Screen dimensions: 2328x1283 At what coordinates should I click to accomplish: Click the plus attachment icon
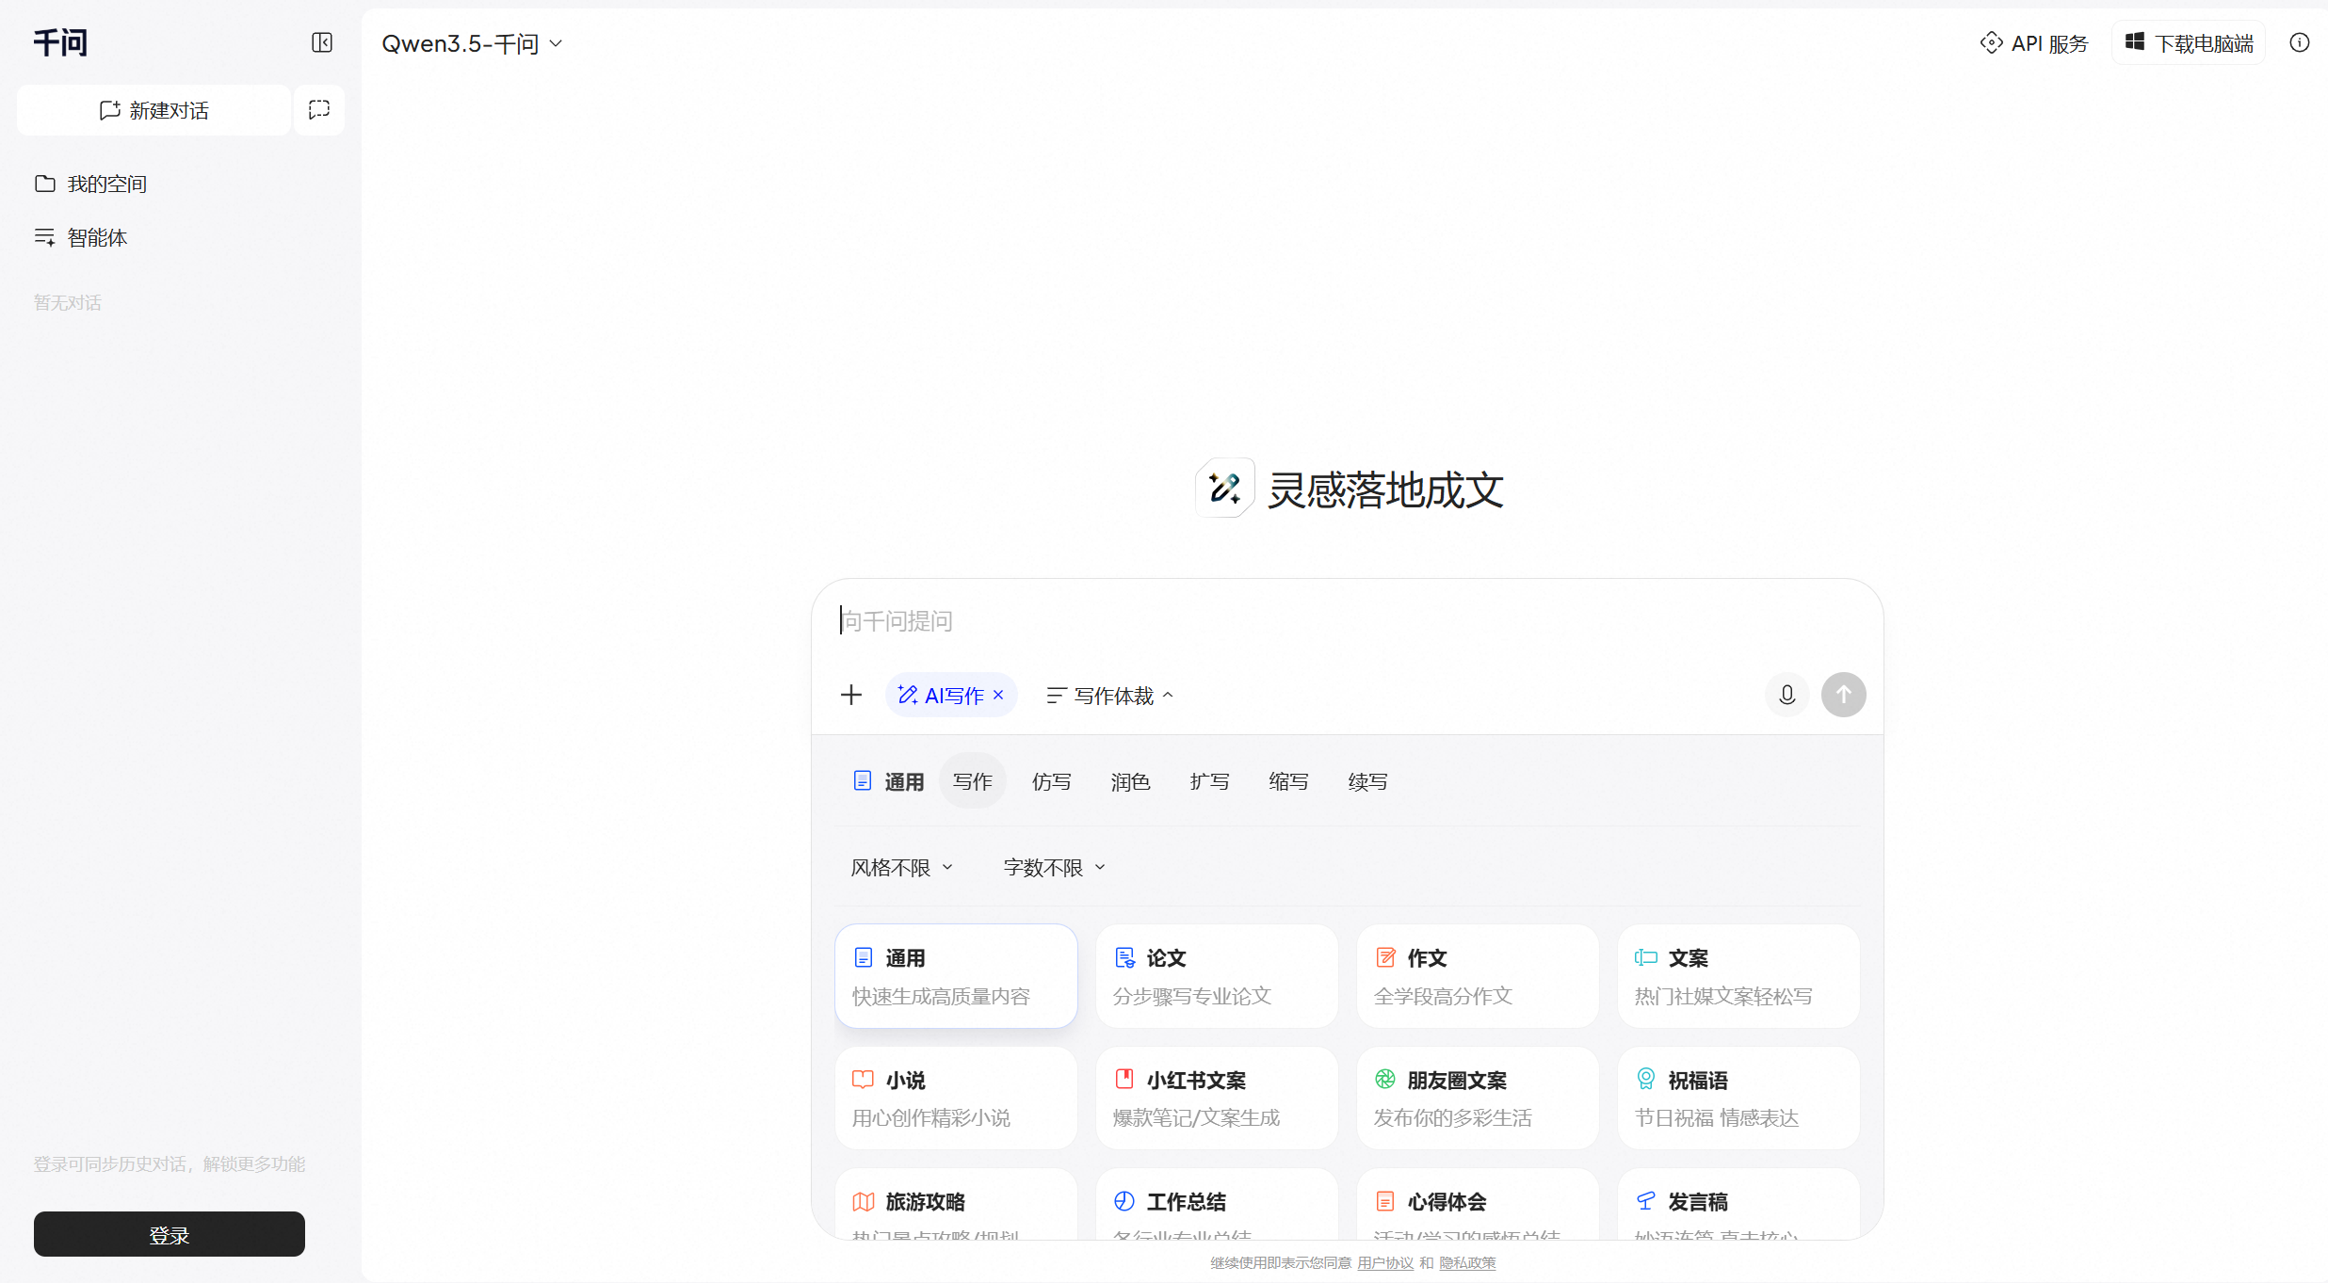point(851,695)
